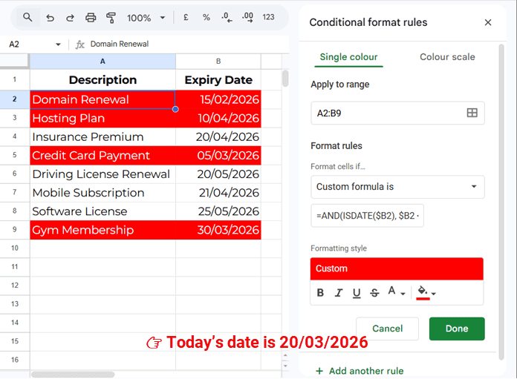Select the 21/04/2026 date cell
517x379 pixels.
point(218,193)
